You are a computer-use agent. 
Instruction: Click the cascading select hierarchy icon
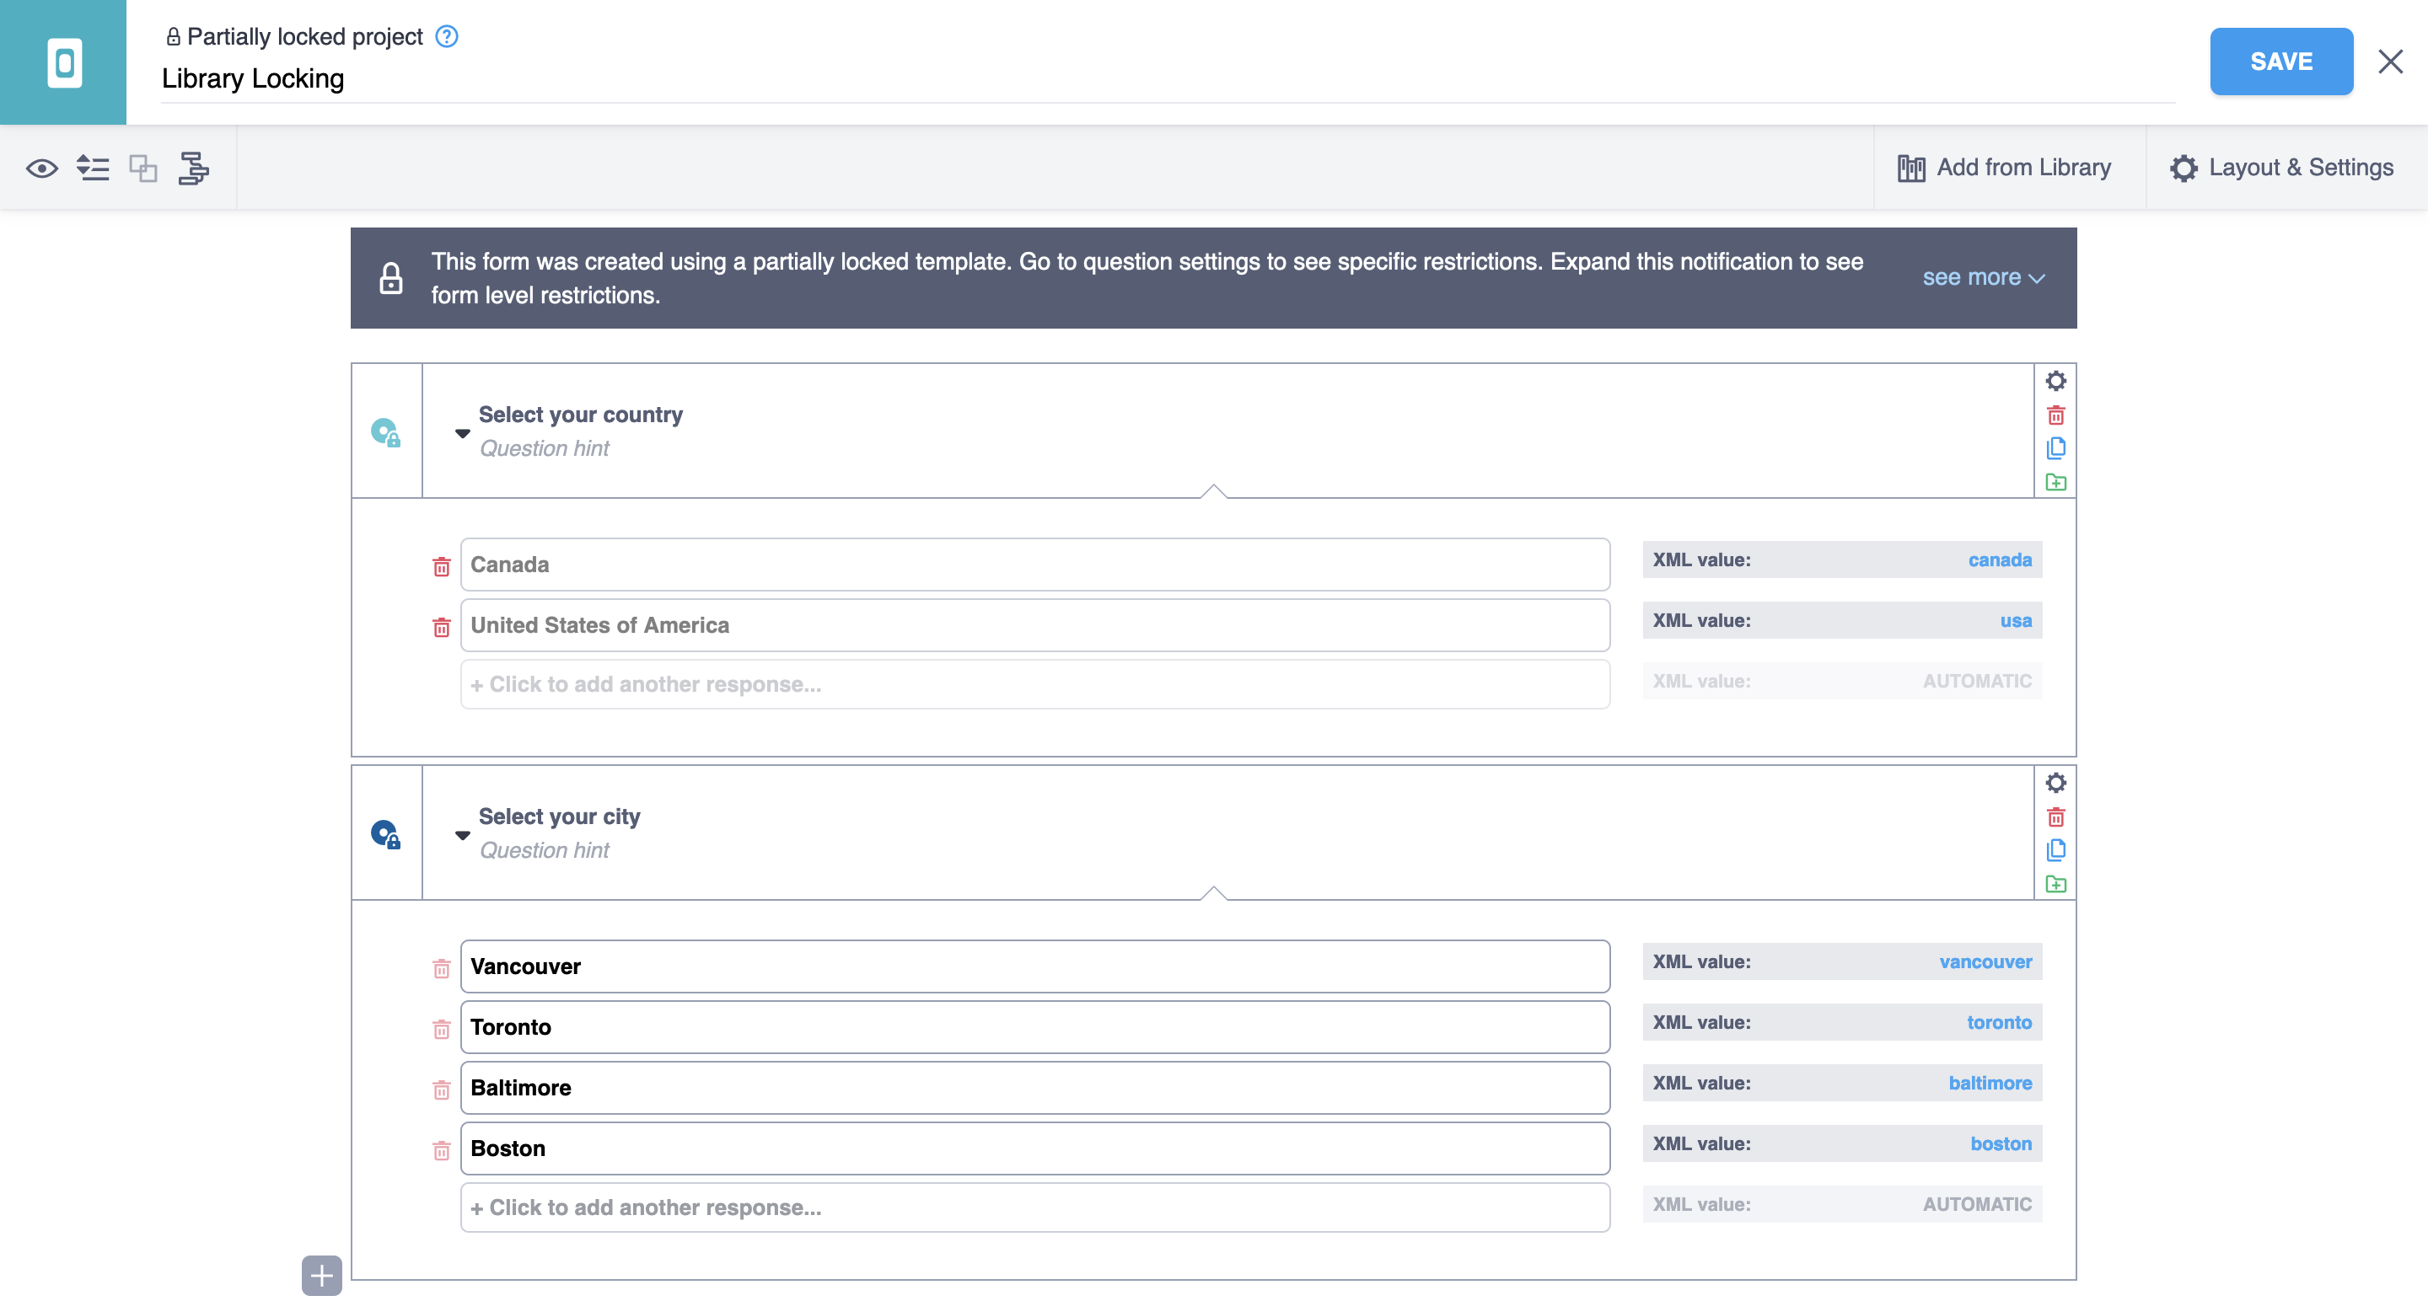[193, 169]
